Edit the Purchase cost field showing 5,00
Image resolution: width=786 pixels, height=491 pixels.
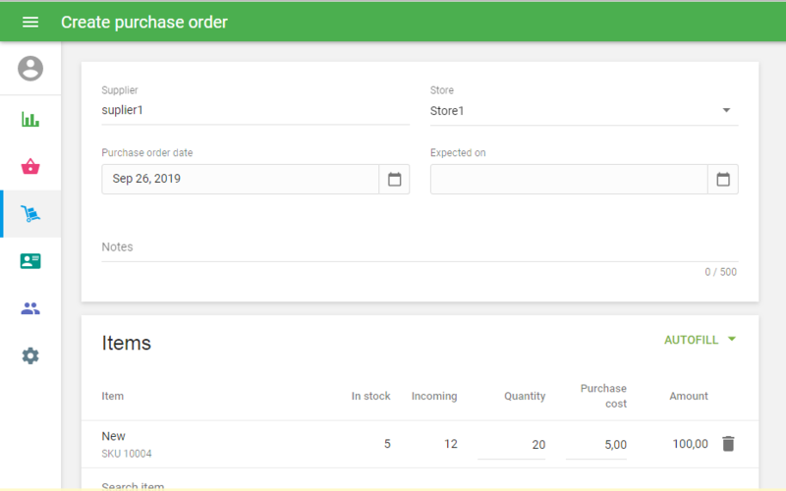click(x=596, y=445)
